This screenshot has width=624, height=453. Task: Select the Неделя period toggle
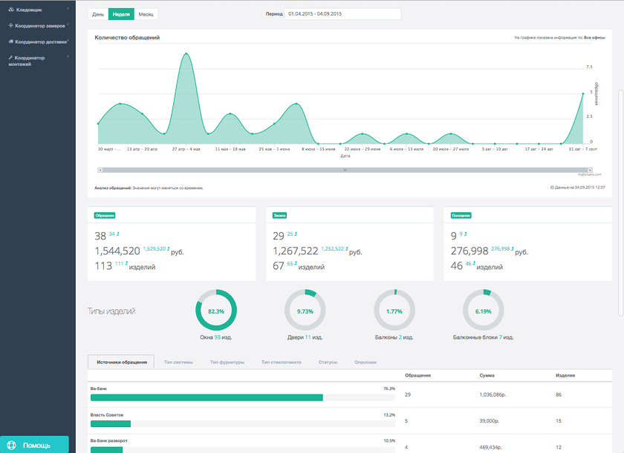click(x=121, y=14)
